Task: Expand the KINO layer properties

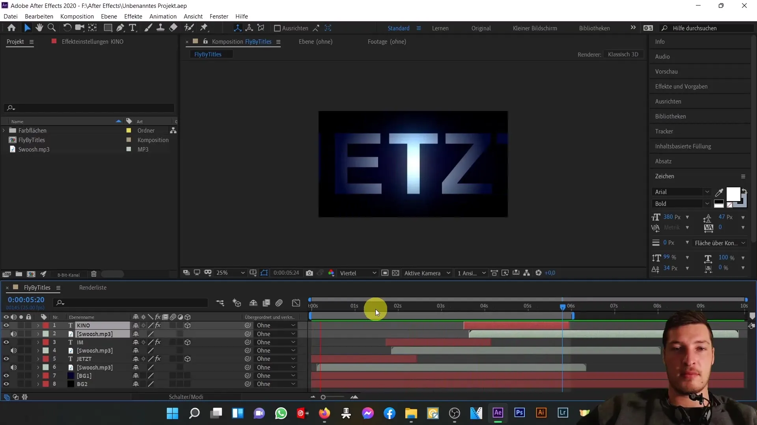Action: [38, 325]
